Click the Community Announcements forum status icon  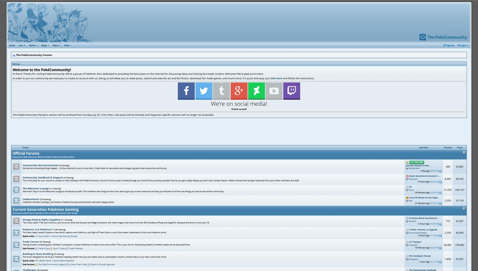click(x=16, y=167)
